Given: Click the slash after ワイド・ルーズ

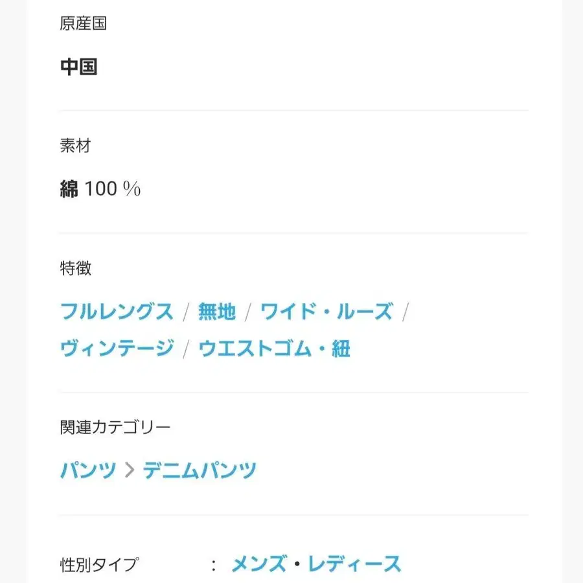Looking at the screenshot, I should [406, 312].
